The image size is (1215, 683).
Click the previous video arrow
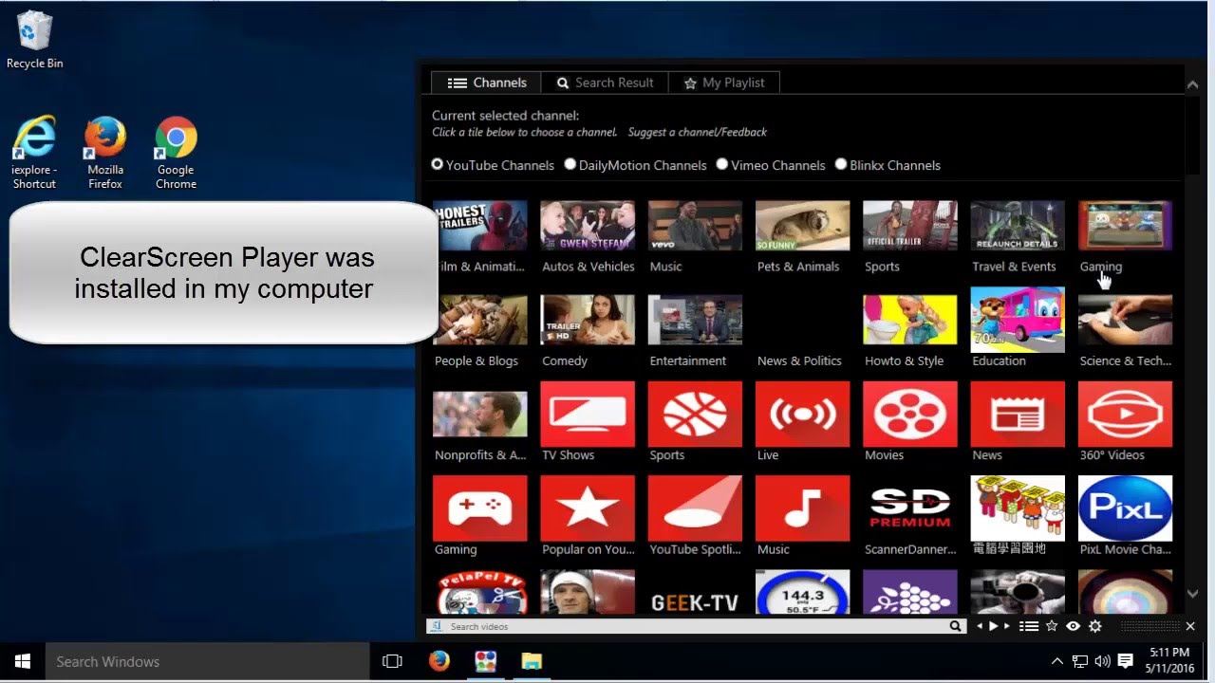[981, 626]
